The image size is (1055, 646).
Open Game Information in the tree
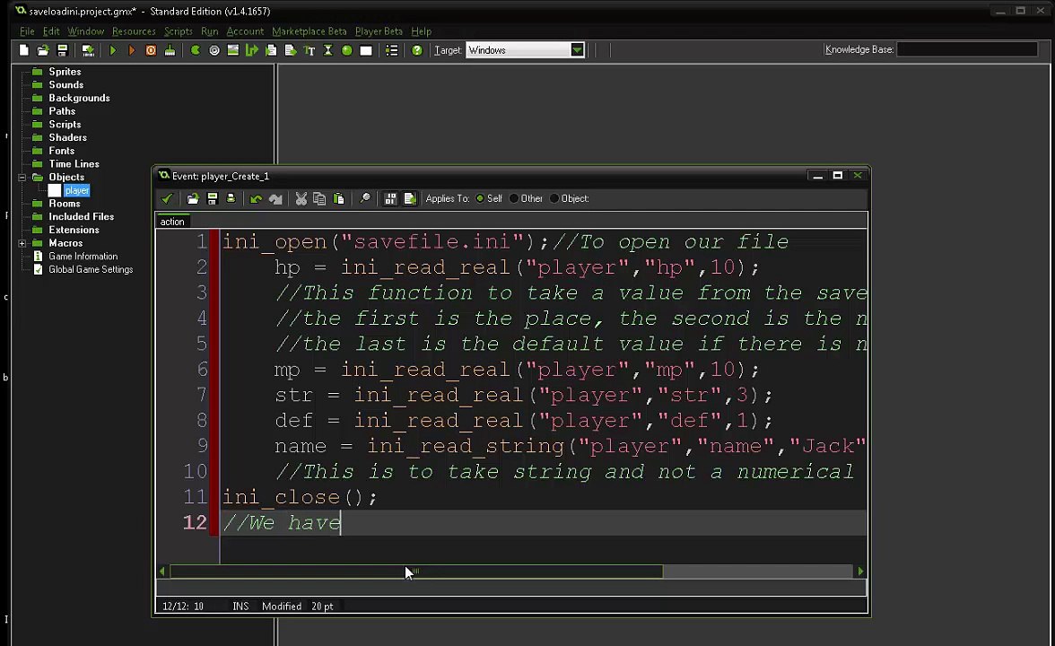(83, 257)
